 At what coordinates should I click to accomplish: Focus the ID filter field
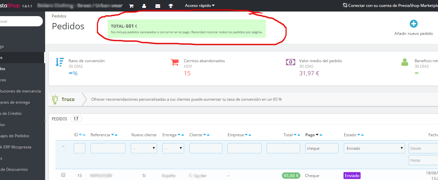[x=79, y=148]
